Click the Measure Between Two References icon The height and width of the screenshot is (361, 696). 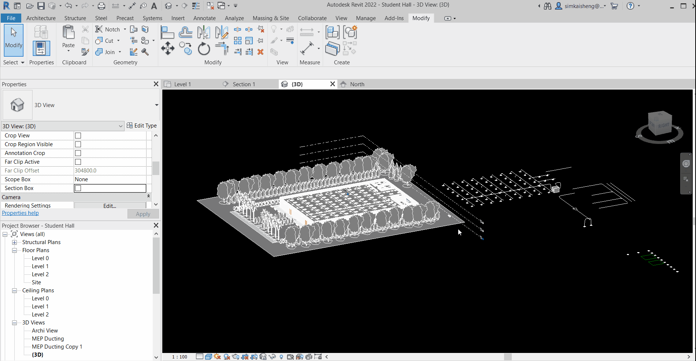(x=307, y=48)
